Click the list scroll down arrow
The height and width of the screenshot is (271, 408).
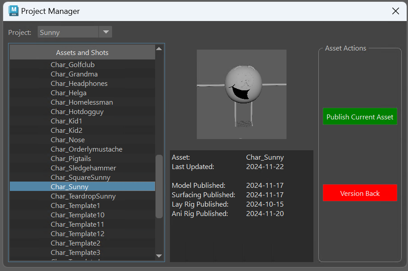[159, 256]
